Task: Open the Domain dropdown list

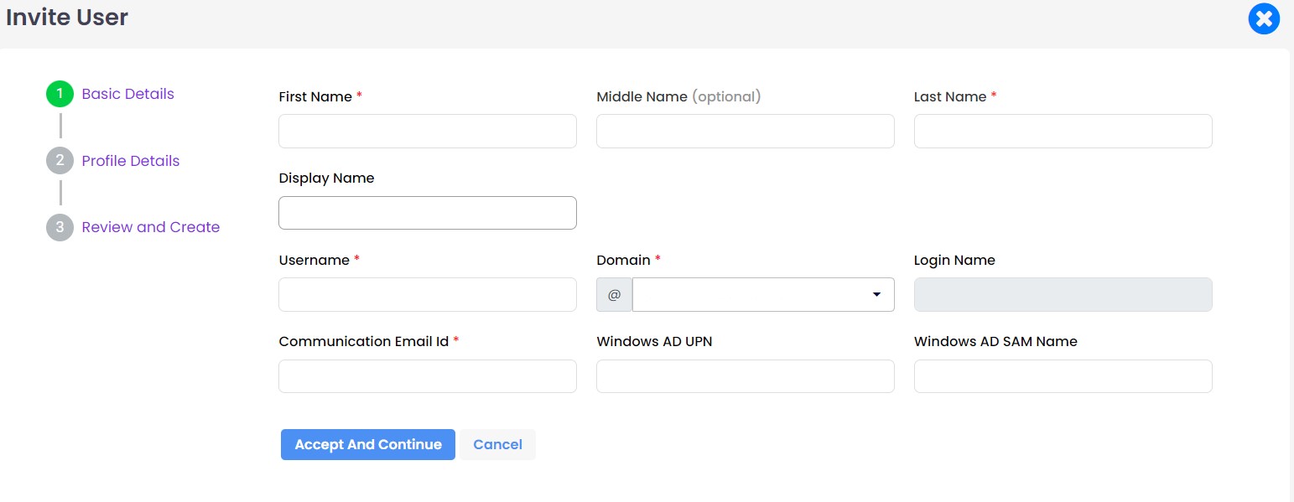Action: (763, 295)
